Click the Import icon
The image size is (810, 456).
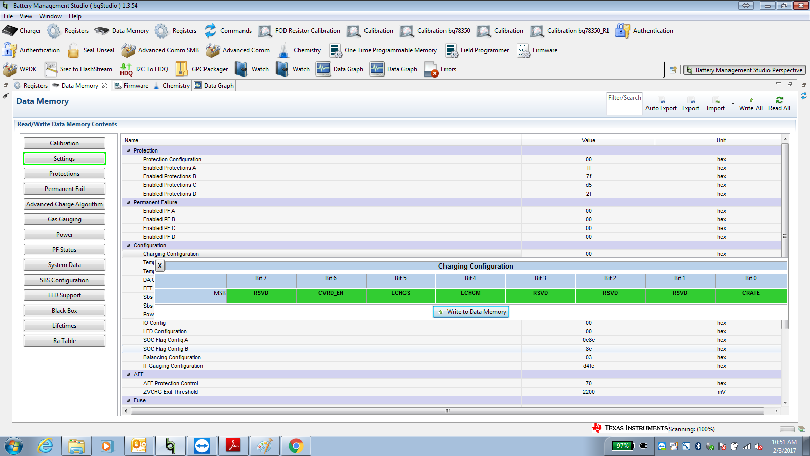pos(716,100)
